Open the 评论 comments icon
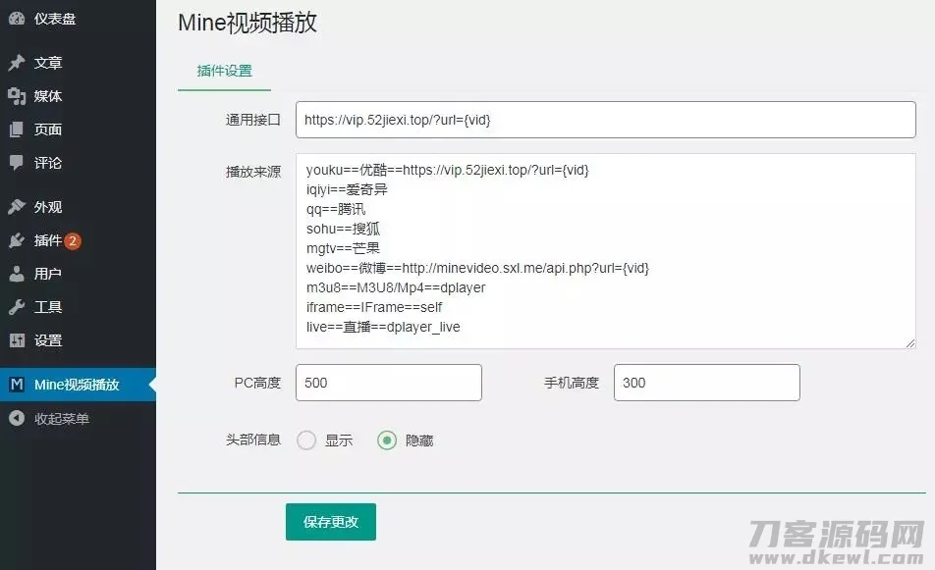 click(17, 163)
